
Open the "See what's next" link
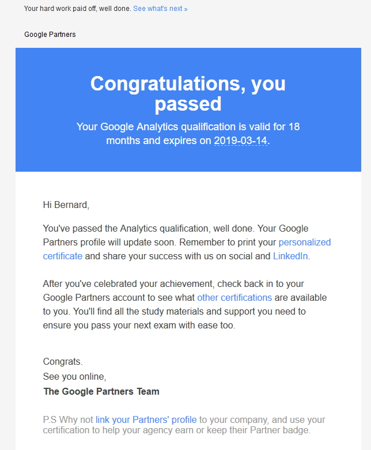(160, 9)
